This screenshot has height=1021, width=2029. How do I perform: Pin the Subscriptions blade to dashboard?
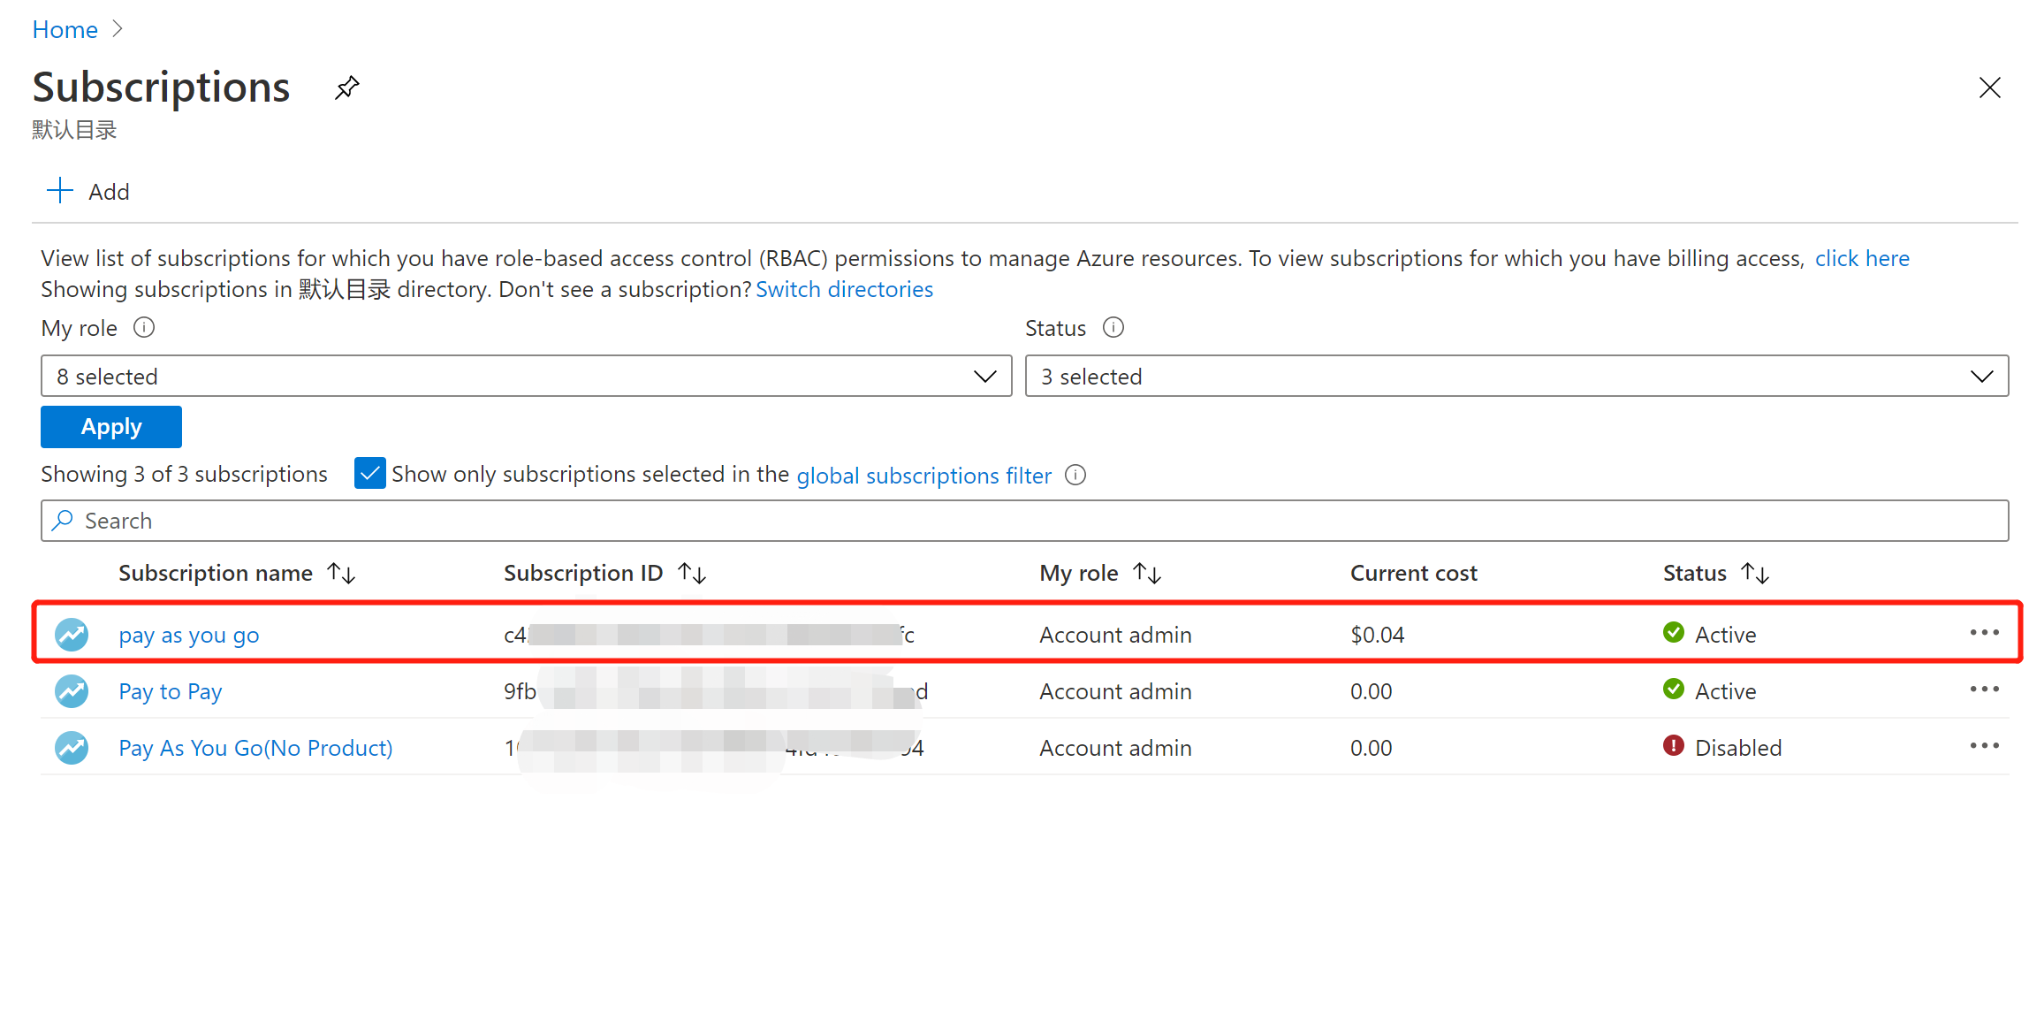[347, 88]
